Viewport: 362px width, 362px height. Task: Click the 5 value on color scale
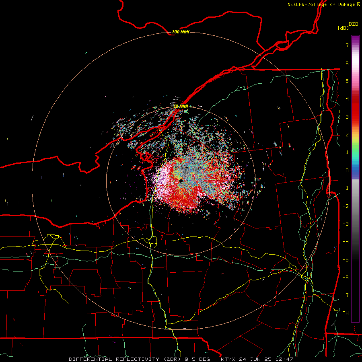click(x=347, y=81)
